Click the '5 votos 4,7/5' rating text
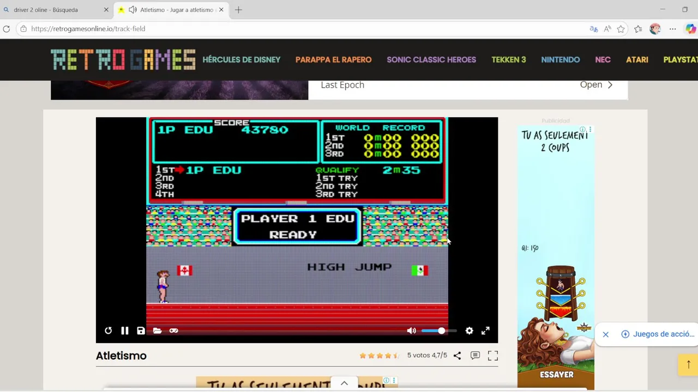 (427, 356)
